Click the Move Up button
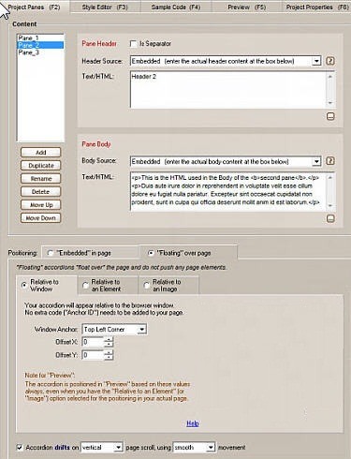The image size is (351, 459). (40, 205)
